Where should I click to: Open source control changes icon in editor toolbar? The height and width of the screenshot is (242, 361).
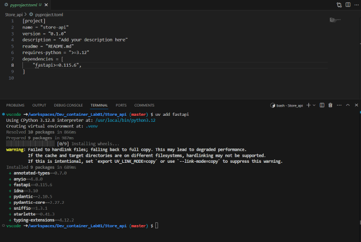339,5
